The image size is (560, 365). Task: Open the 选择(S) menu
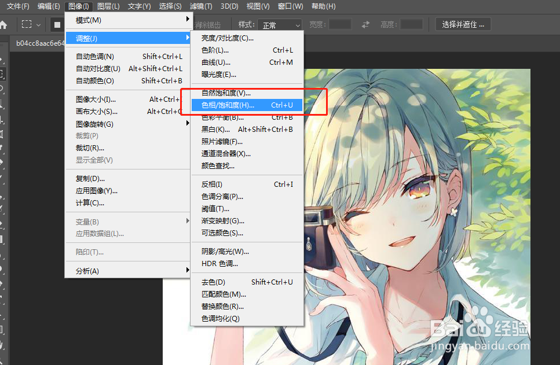coord(170,6)
